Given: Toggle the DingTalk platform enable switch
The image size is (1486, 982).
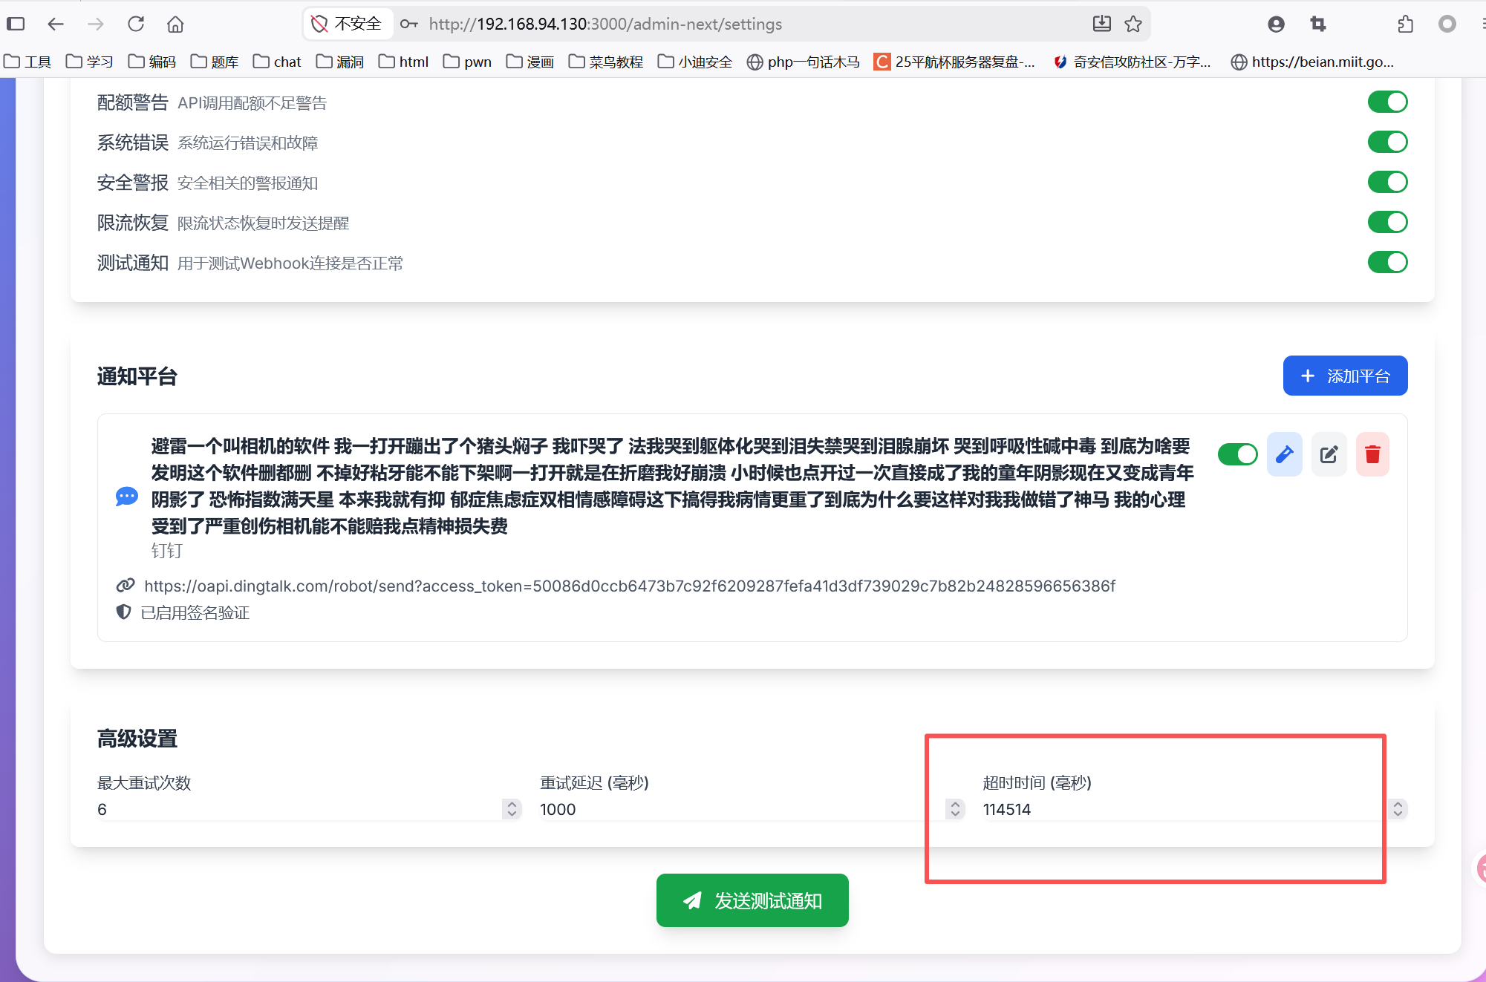Looking at the screenshot, I should (1237, 454).
